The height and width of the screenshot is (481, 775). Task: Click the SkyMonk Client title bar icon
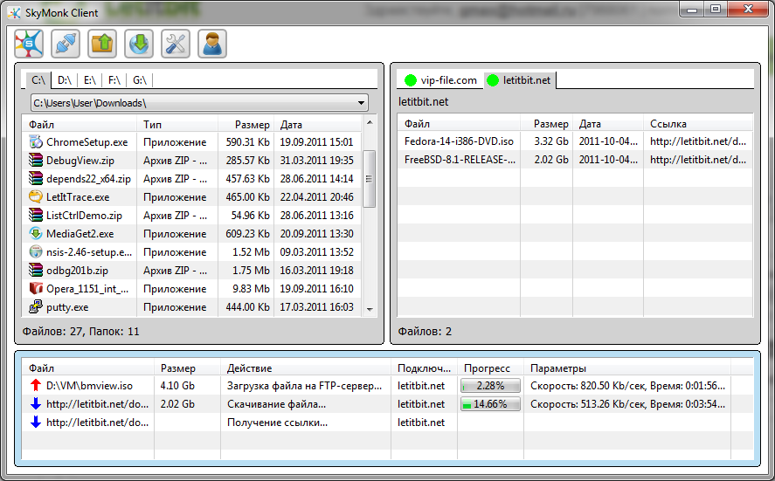(14, 13)
